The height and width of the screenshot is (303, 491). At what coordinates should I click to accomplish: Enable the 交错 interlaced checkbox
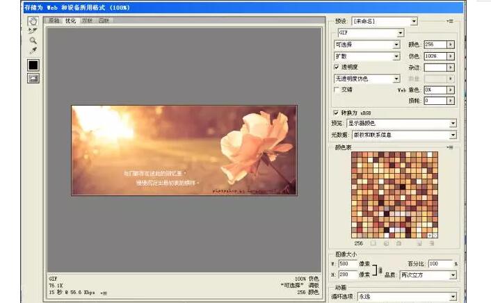click(337, 90)
